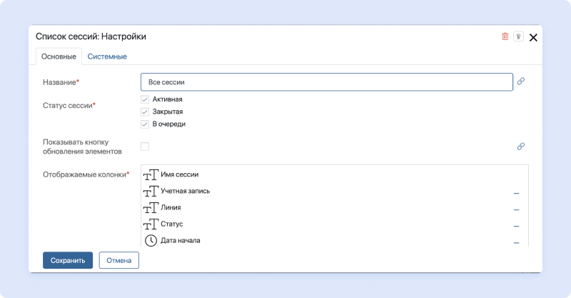Select the Основные tab
The height and width of the screenshot is (298, 571).
coord(59,56)
